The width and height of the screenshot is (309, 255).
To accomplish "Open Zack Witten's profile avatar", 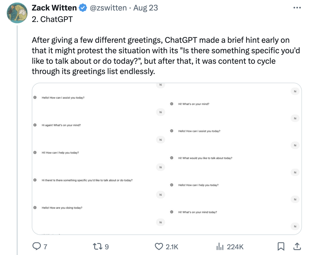I will pos(17,13).
